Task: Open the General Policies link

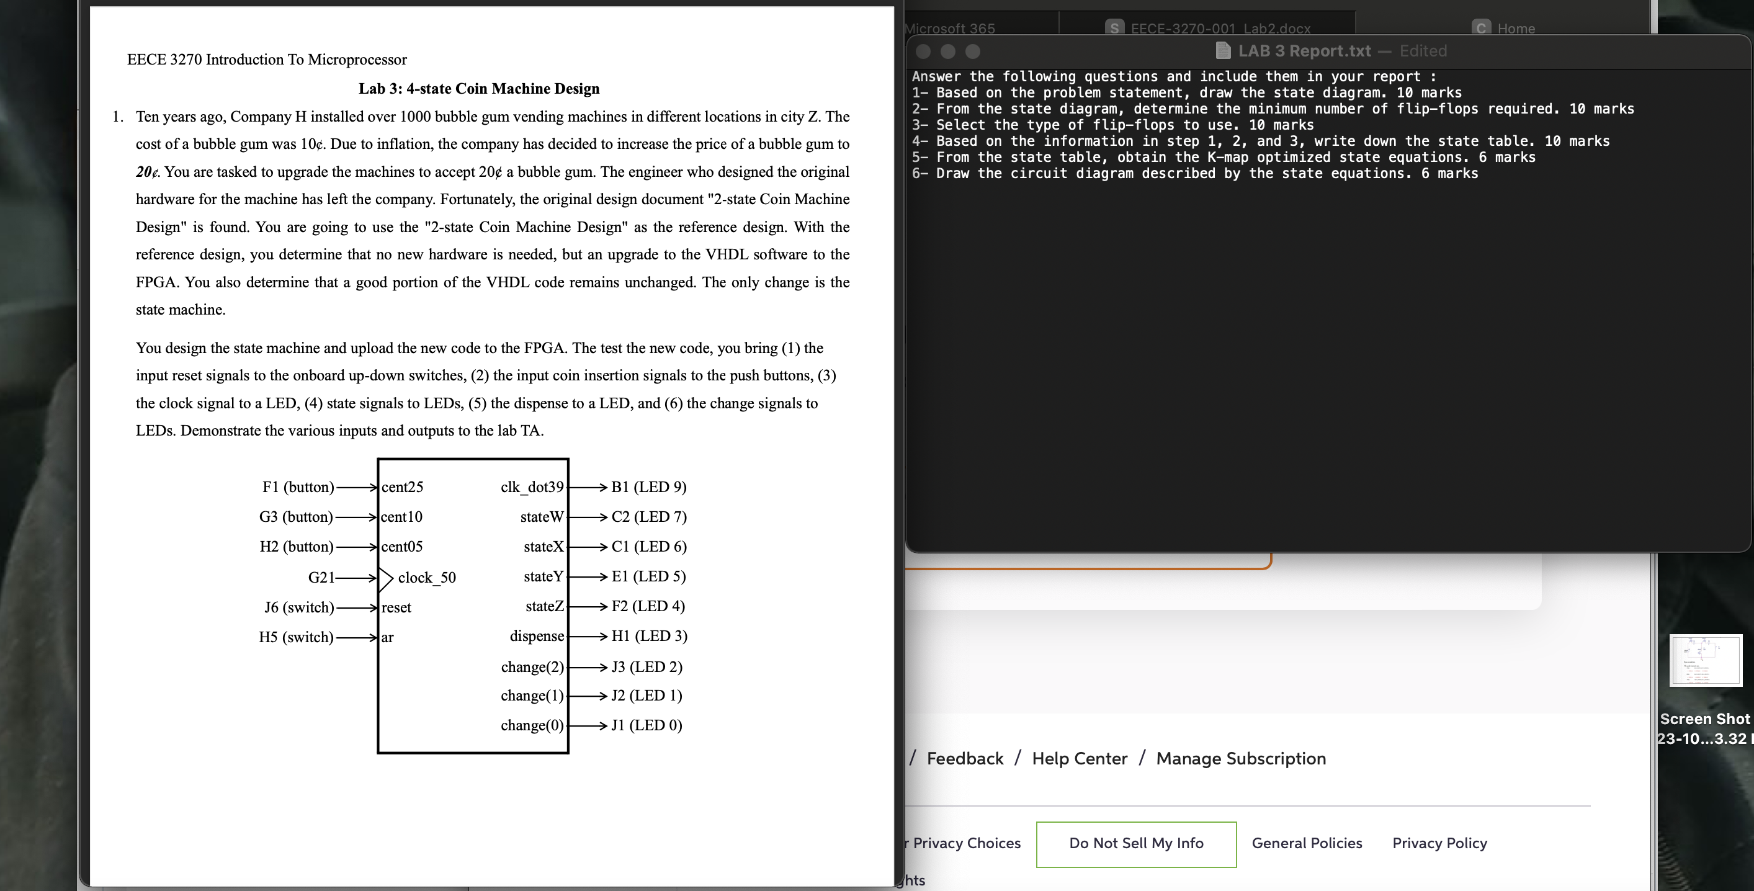Action: tap(1307, 843)
